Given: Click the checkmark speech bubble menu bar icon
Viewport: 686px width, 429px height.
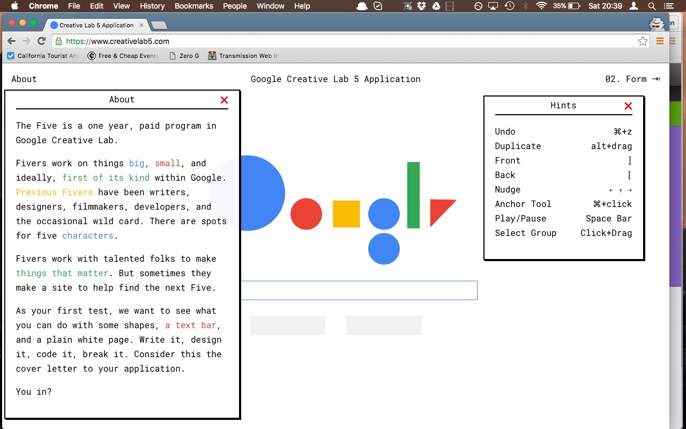Looking at the screenshot, I should click(378, 6).
